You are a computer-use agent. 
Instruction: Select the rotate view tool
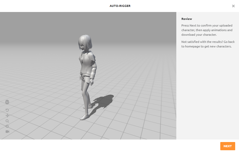click(x=7, y=110)
